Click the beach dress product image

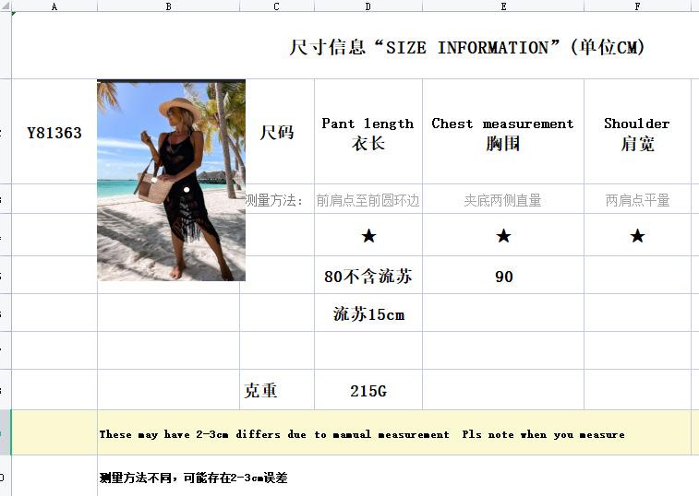[171, 181]
